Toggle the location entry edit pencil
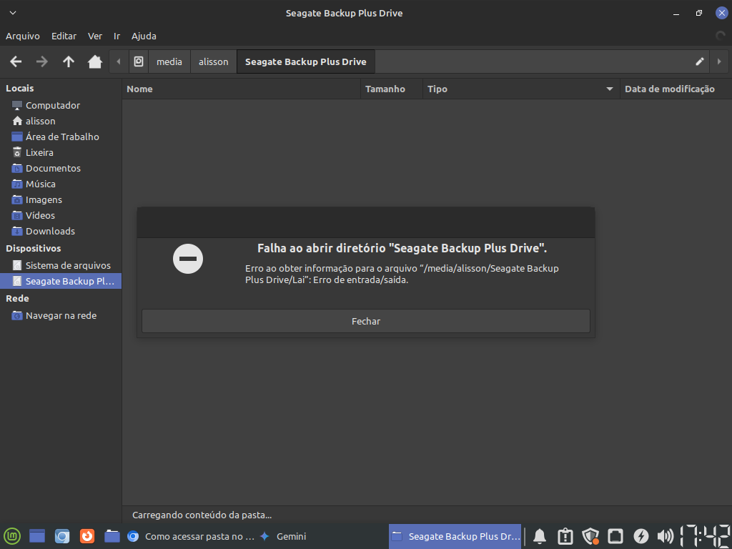 pyautogui.click(x=700, y=61)
